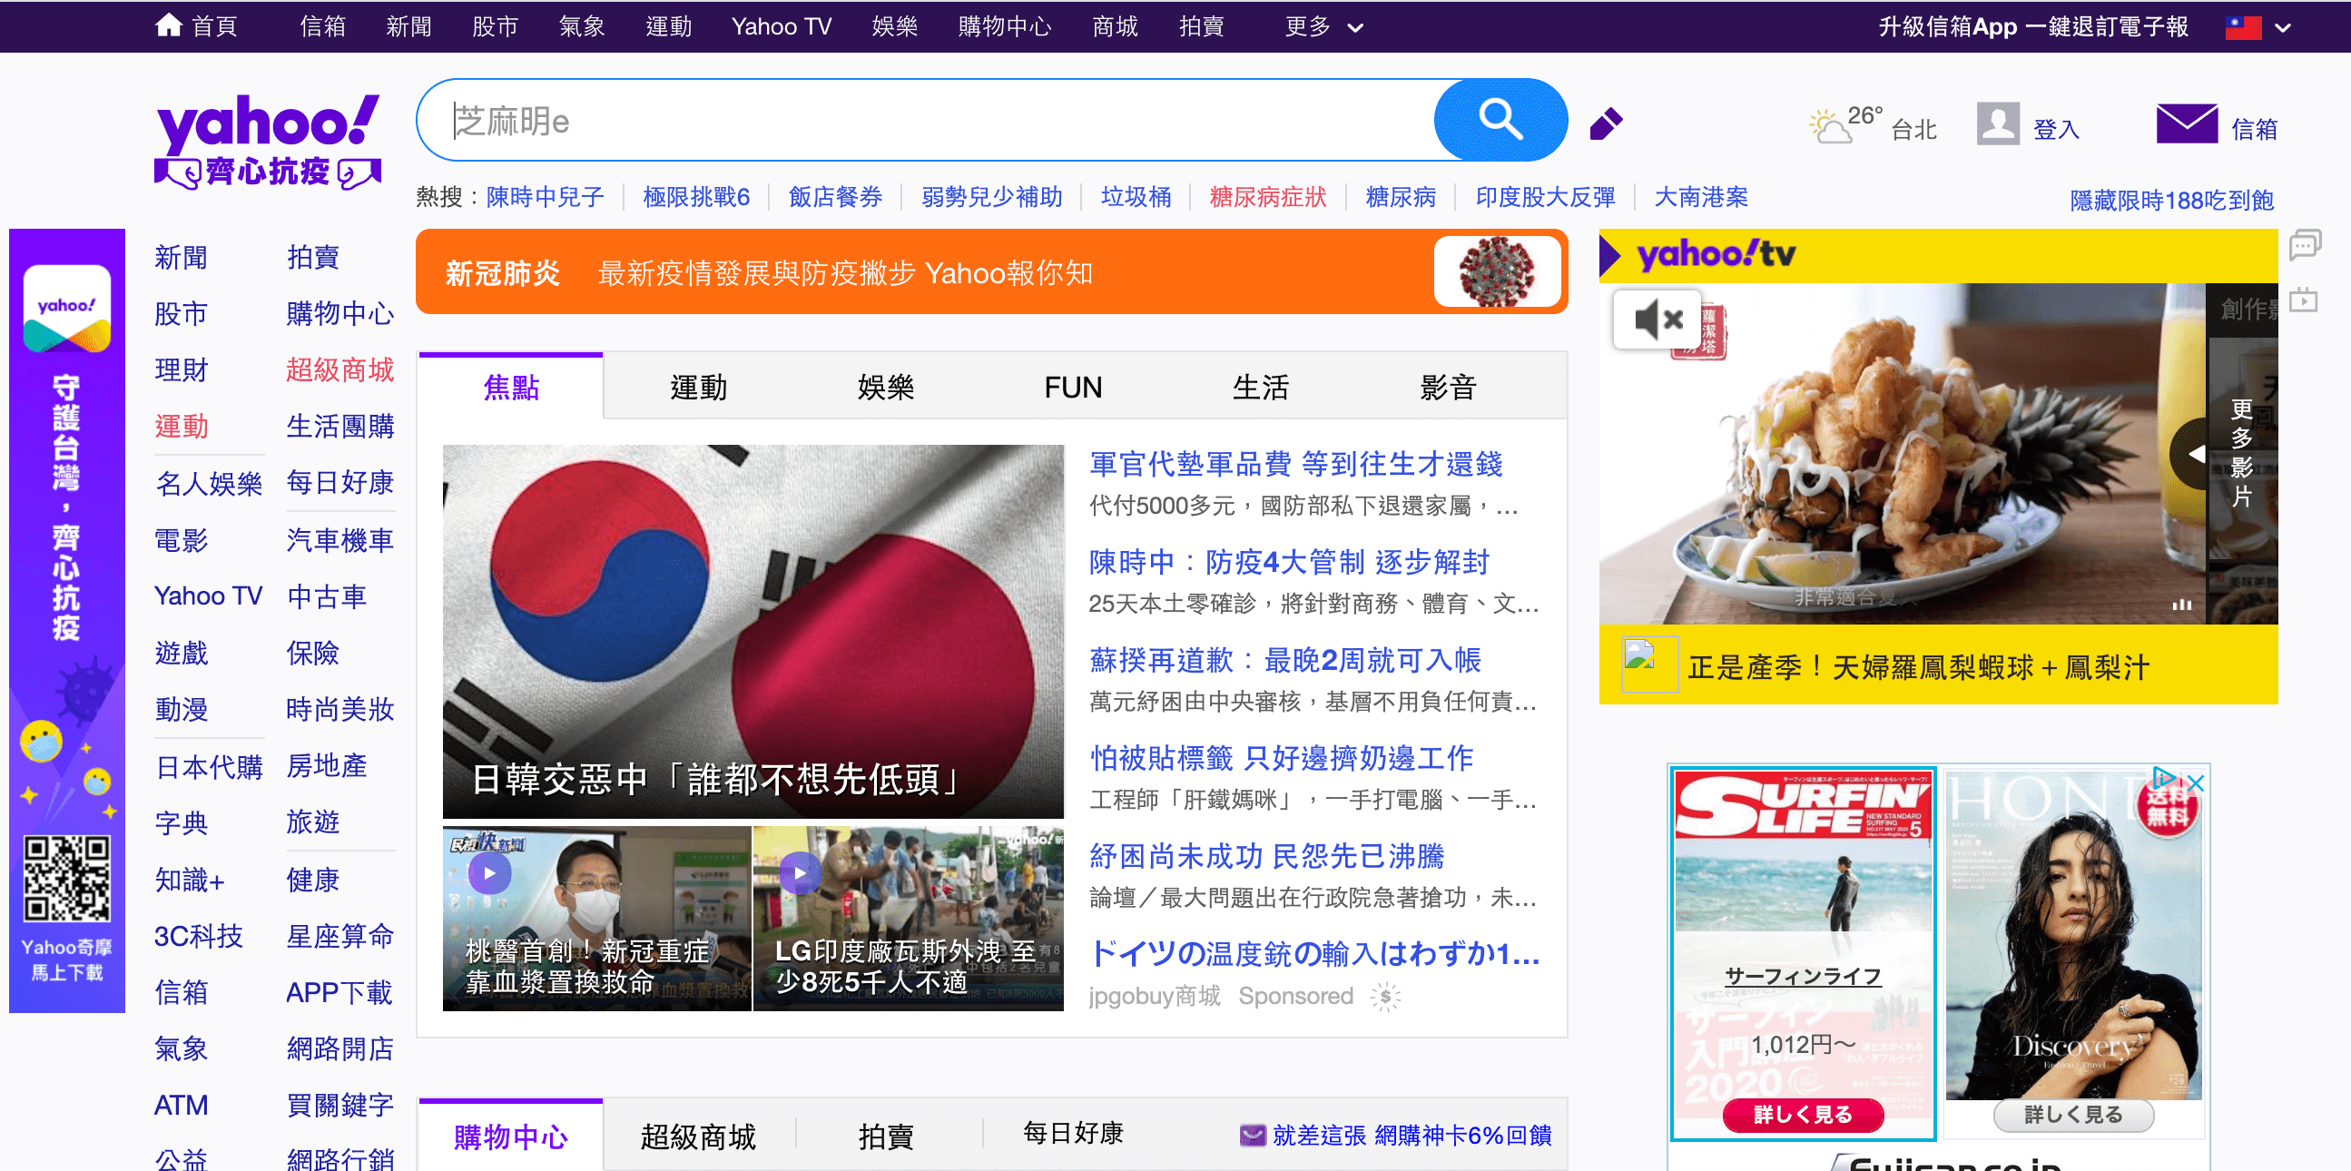Screen dimensions: 2351x1171
Task: Play the 桃醫首創 video thumbnail
Action: (x=489, y=873)
